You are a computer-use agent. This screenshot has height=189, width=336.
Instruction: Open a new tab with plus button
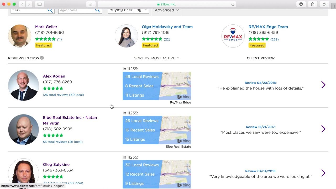coord(334,6)
